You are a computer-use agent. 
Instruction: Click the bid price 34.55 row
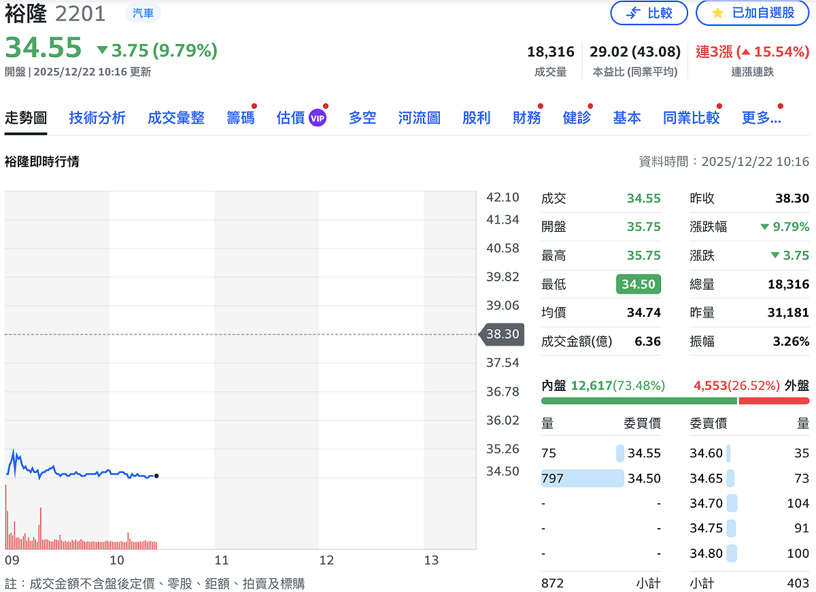[x=601, y=453]
